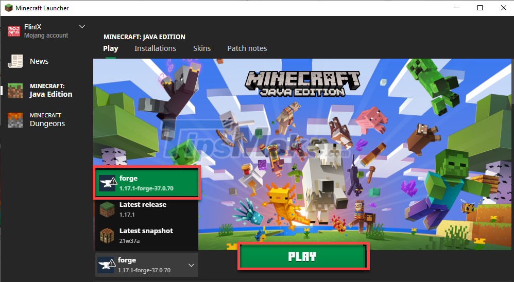Viewport: 514px width, 282px height.
Task: Click the Java Edition grass block icon
Action: pos(15,91)
